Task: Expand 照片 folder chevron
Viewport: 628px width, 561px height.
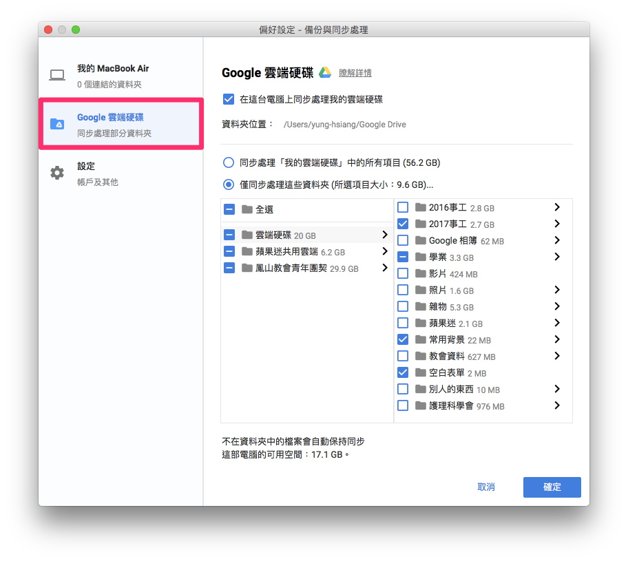Action: pos(557,290)
